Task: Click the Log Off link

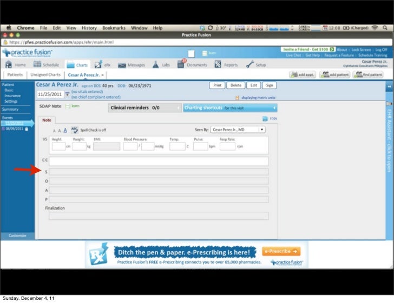Action: (381, 50)
